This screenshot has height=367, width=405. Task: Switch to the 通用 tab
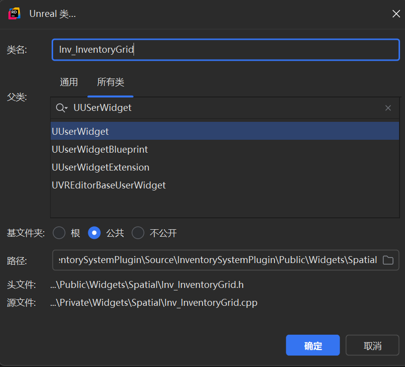(x=69, y=83)
